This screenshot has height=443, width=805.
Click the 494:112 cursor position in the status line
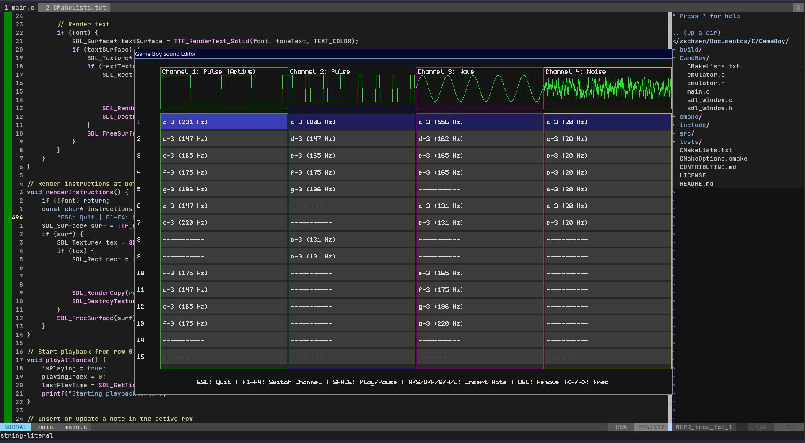pyautogui.click(x=651, y=427)
